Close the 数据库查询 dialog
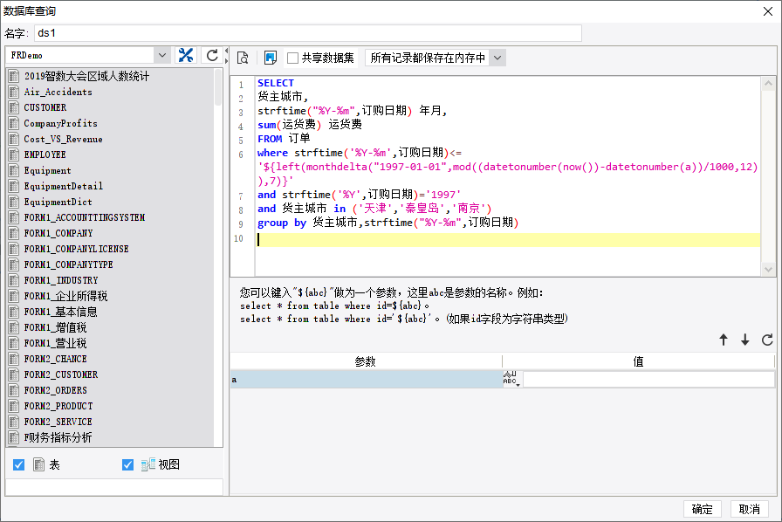Image resolution: width=782 pixels, height=522 pixels. coord(768,11)
